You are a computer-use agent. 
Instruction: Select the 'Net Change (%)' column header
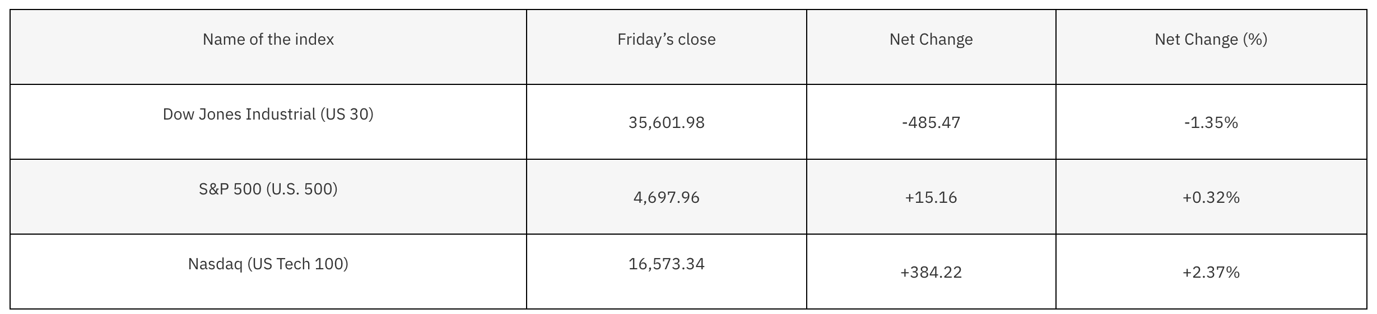[1211, 40]
